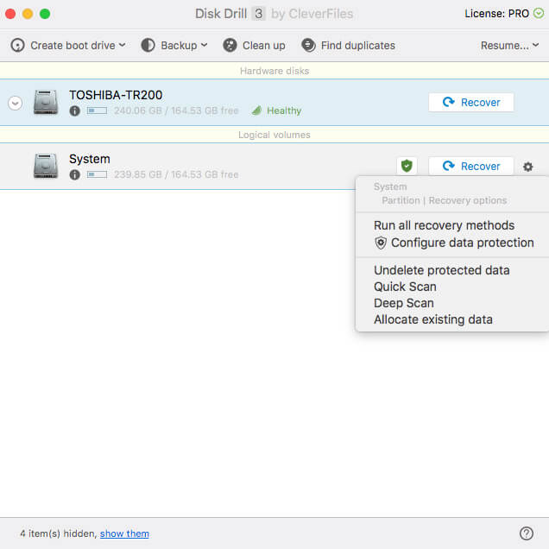Screen dimensions: 549x549
Task: Show info for System volume
Action: pos(74,174)
